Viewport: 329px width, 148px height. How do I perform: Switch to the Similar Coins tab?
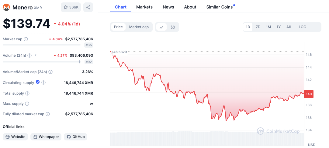220,7
